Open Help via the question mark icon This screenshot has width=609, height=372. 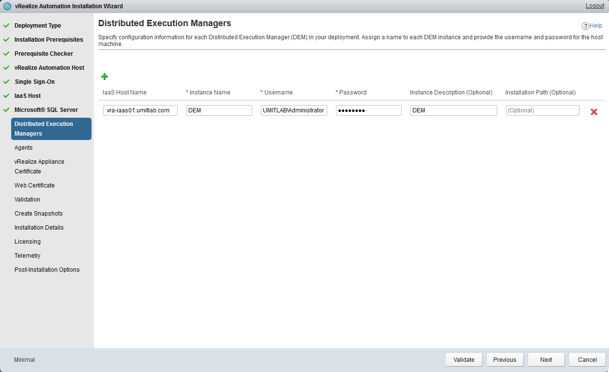pos(585,26)
